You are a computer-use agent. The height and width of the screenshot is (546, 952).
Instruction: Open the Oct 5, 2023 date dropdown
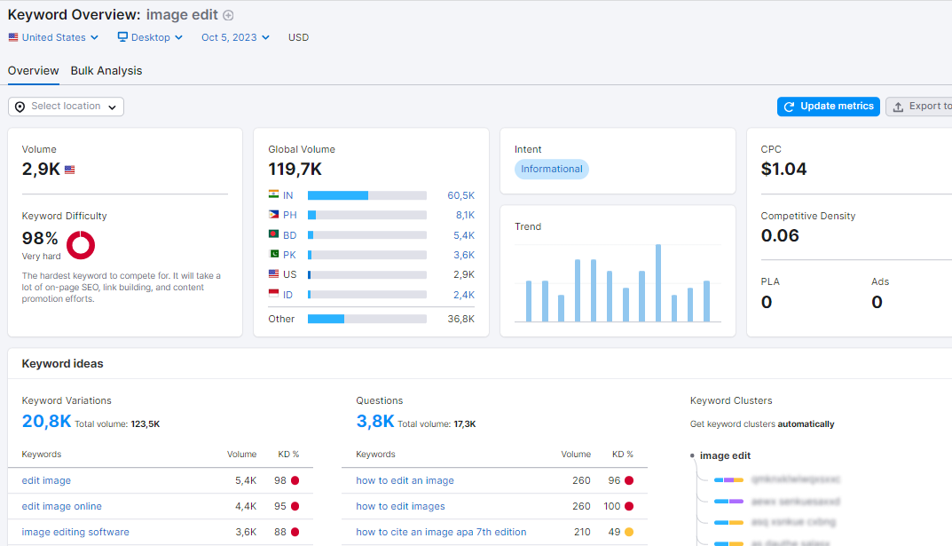[x=236, y=37]
